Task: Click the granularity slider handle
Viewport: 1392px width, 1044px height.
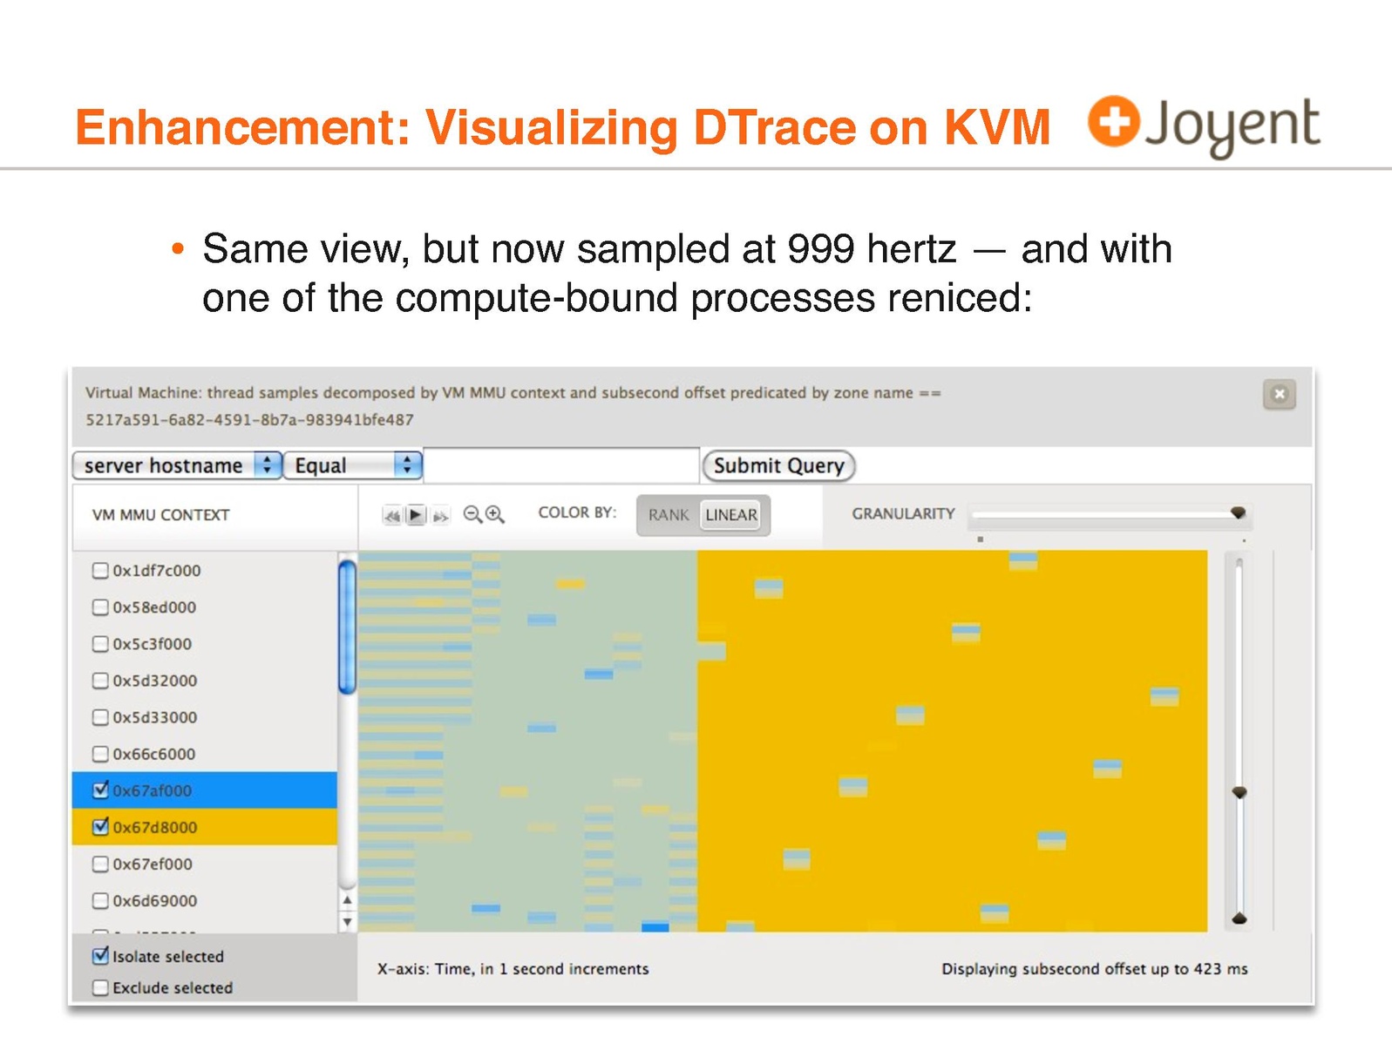Action: pyautogui.click(x=1238, y=513)
